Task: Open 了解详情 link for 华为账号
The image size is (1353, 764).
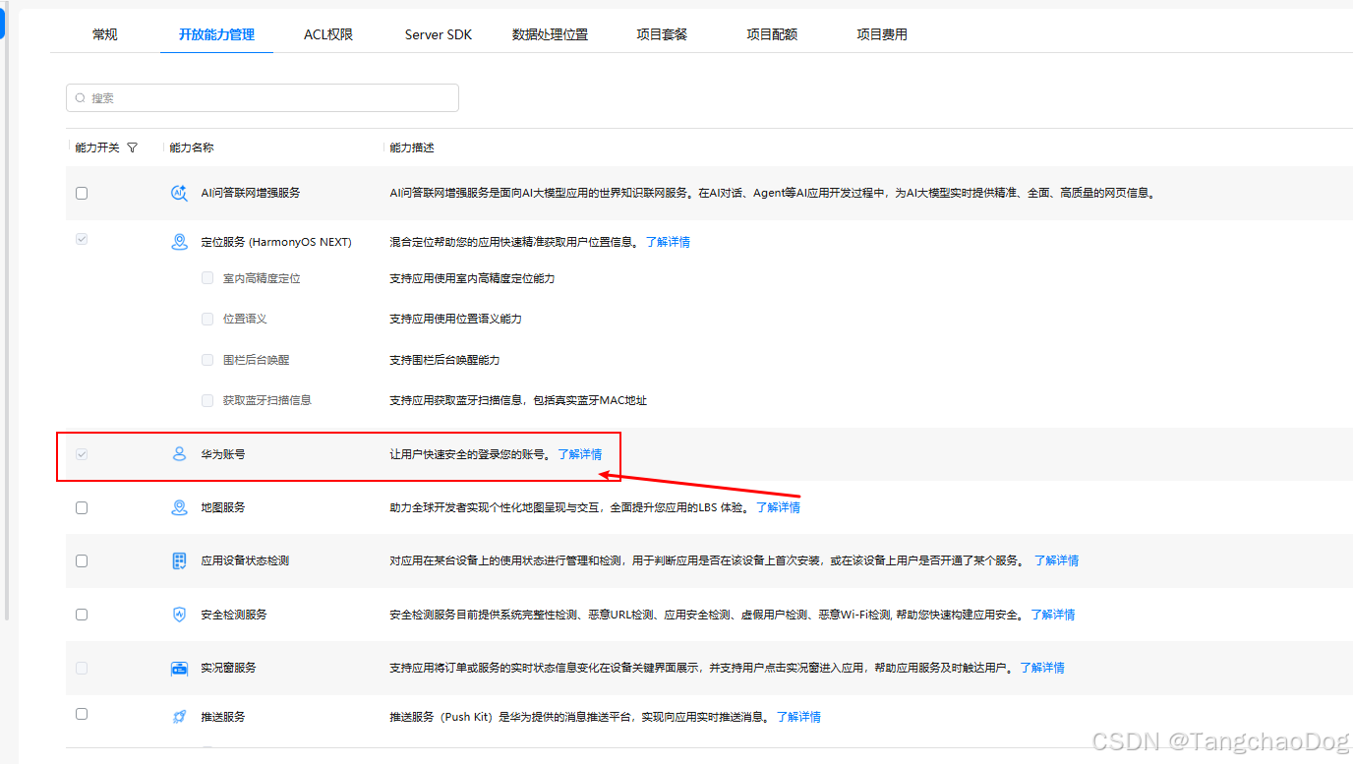Action: tap(580, 454)
